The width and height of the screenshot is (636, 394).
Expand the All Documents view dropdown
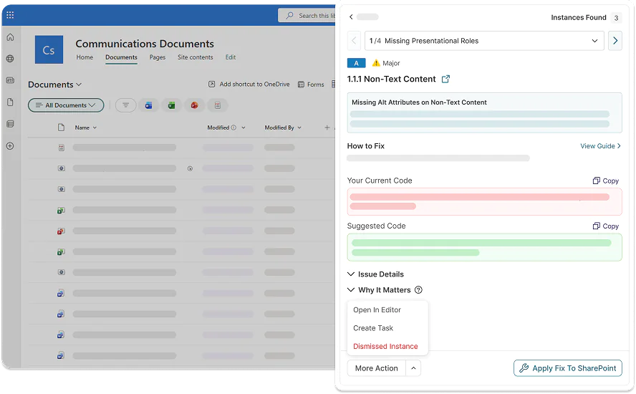tap(66, 105)
